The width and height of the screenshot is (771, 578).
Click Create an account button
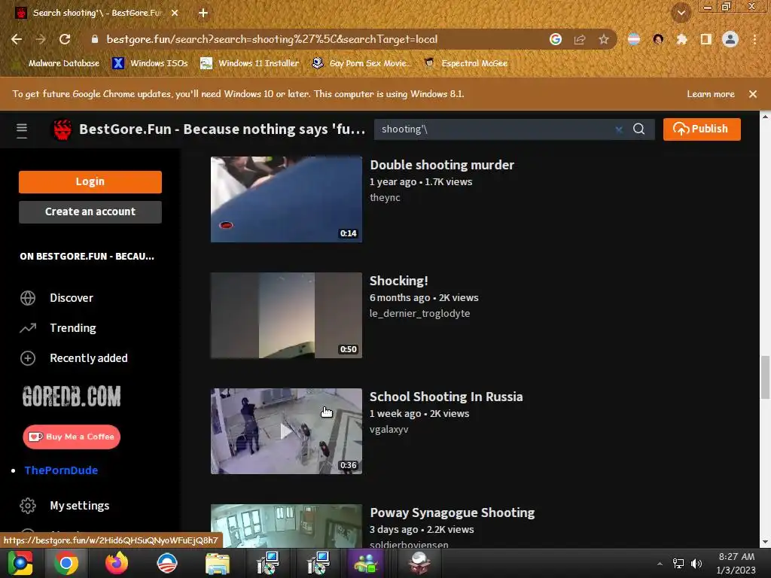[90, 211]
